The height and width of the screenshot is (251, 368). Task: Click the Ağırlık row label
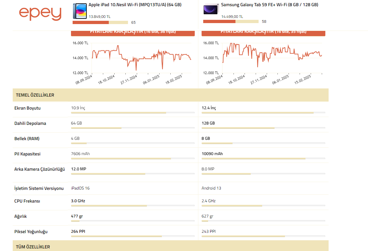[x=21, y=216]
